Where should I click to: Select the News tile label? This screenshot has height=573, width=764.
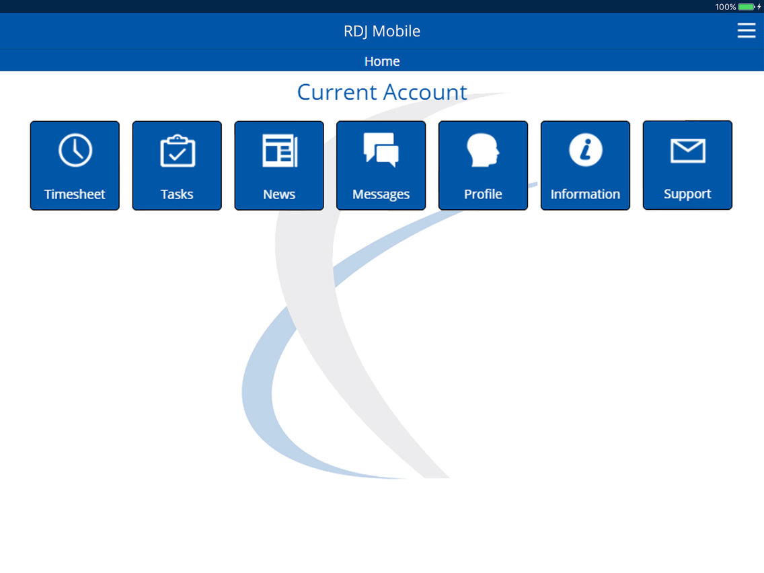click(279, 194)
